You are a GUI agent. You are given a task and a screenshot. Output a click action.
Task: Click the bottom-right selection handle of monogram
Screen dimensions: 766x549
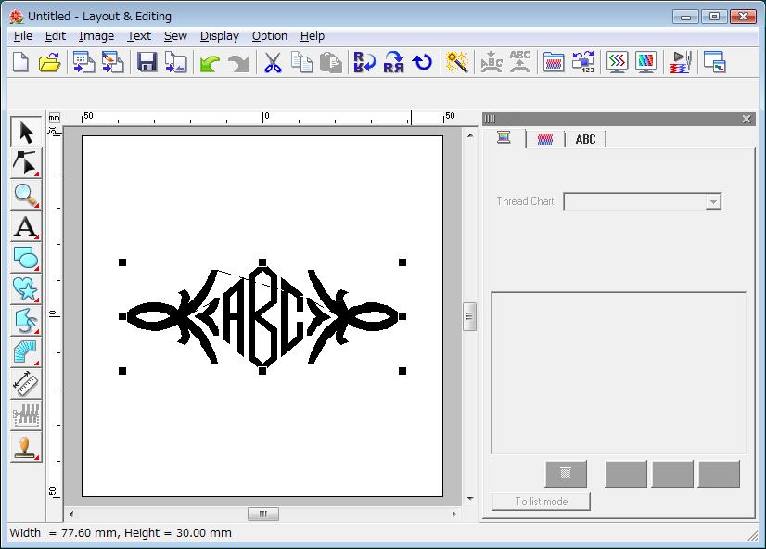(x=402, y=371)
